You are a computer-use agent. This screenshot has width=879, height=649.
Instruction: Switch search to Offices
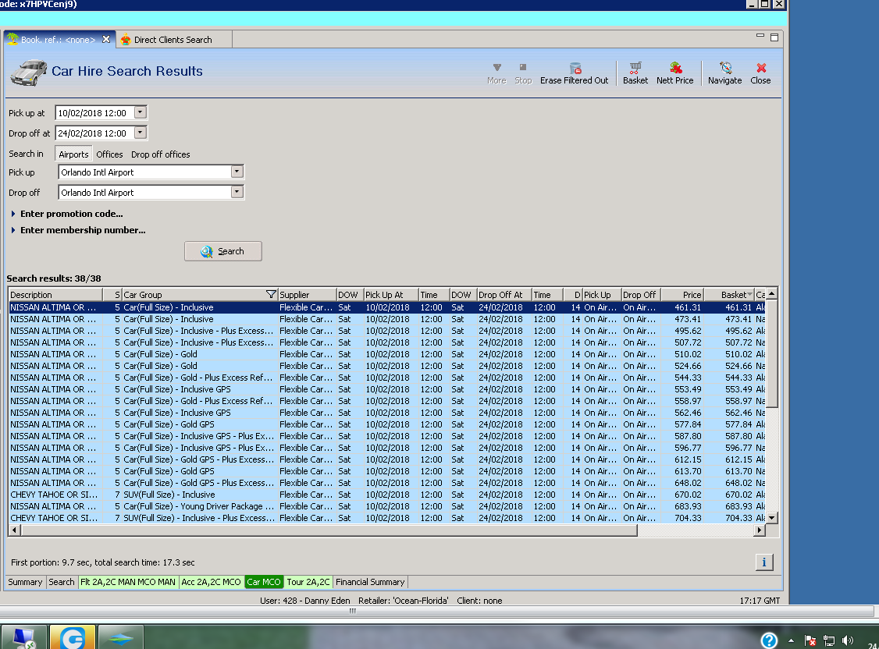(109, 154)
